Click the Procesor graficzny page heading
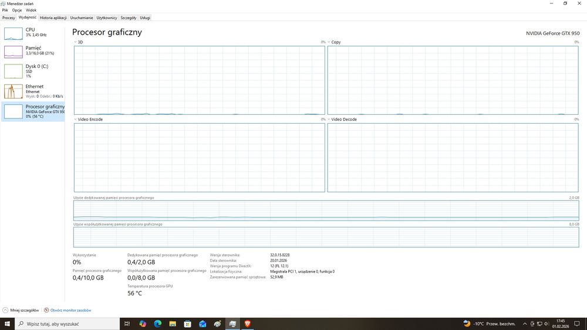This screenshot has width=587, height=330. pos(107,32)
